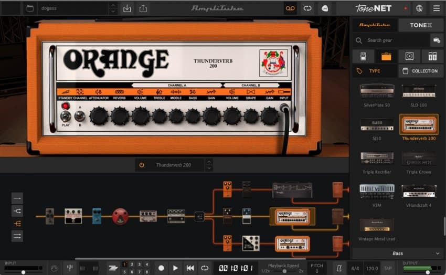The width and height of the screenshot is (446, 275).
Task: Select the Triple Rectifier amp thumbnail
Action: click(x=377, y=159)
